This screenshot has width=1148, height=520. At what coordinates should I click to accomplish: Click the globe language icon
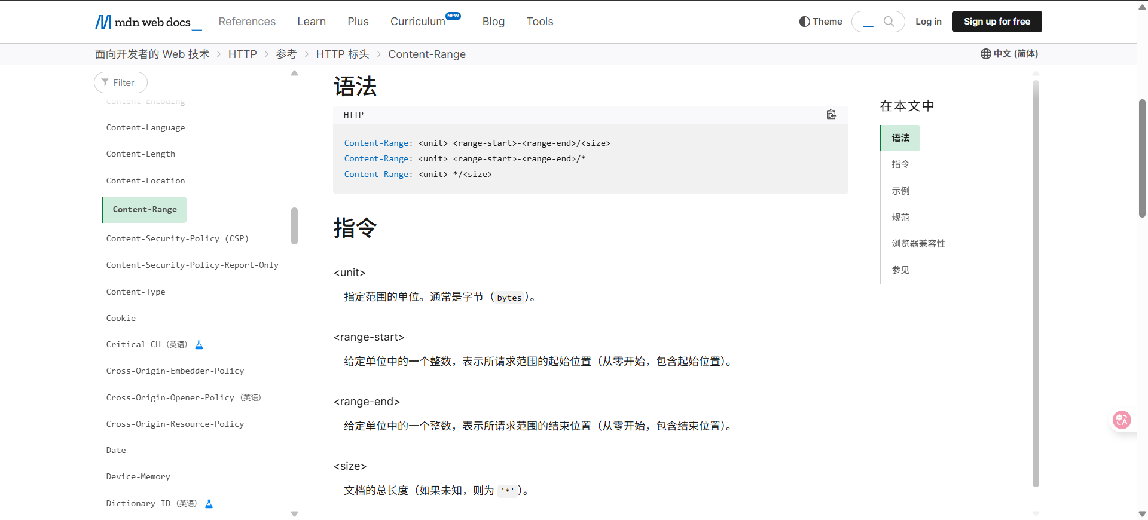pyautogui.click(x=985, y=54)
